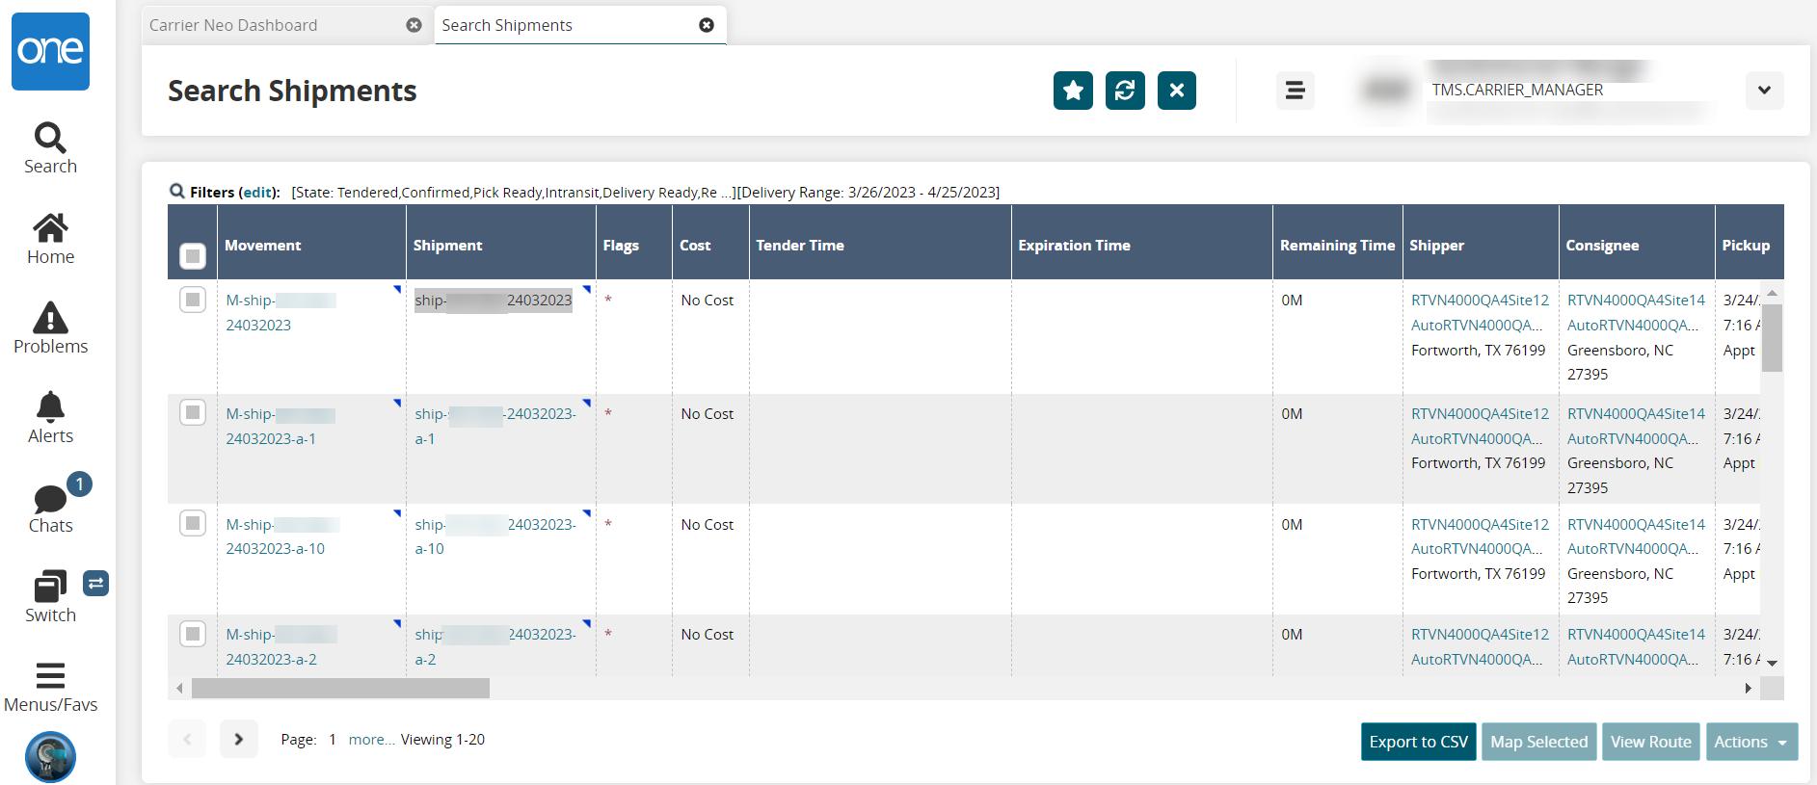
Task: Click the filters edit link
Action: pyautogui.click(x=257, y=192)
